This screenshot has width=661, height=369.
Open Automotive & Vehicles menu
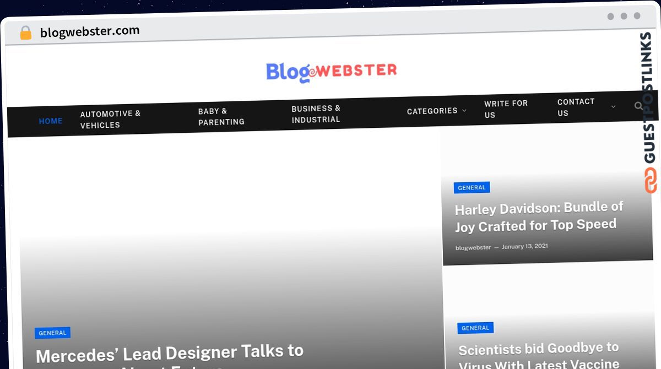(x=110, y=120)
